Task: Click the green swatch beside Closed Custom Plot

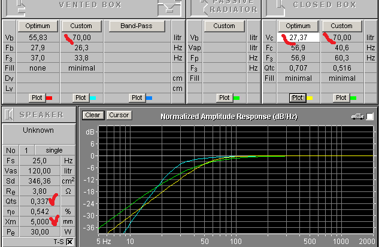Action: [x=353, y=98]
